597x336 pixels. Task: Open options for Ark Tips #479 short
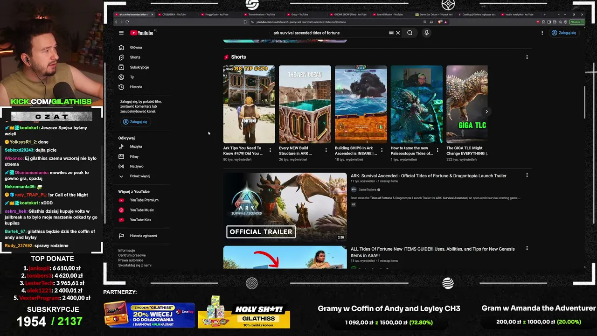[270, 150]
